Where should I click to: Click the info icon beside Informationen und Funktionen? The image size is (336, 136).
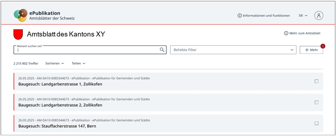click(239, 16)
